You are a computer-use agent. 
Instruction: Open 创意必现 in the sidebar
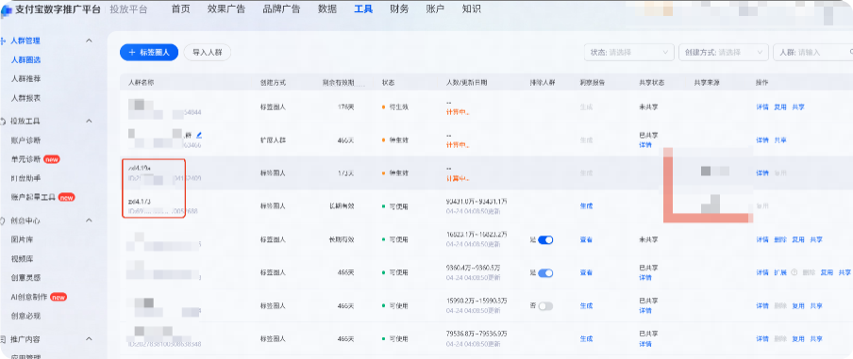click(x=25, y=316)
